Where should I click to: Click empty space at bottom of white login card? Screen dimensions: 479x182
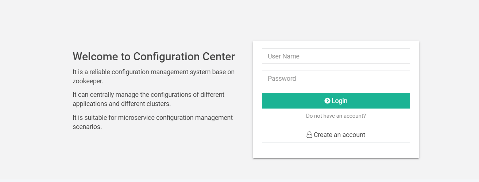(336, 151)
